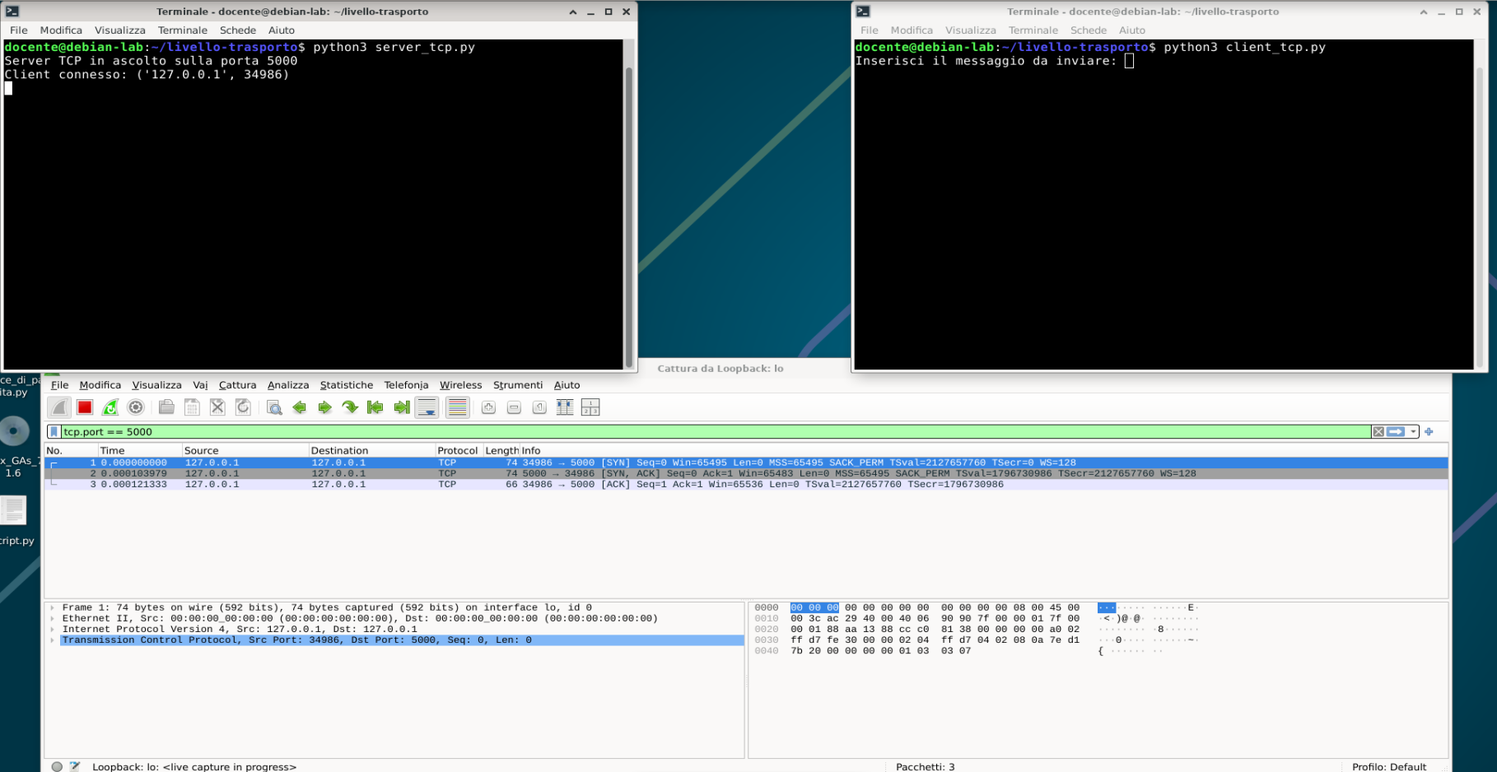The image size is (1497, 772).
Task: Open Wireshark Visualizza menu
Action: (x=156, y=385)
